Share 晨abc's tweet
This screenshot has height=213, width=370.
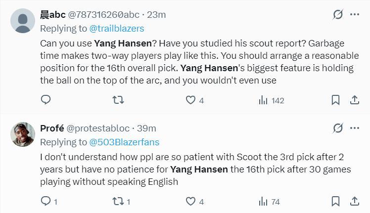(x=354, y=100)
